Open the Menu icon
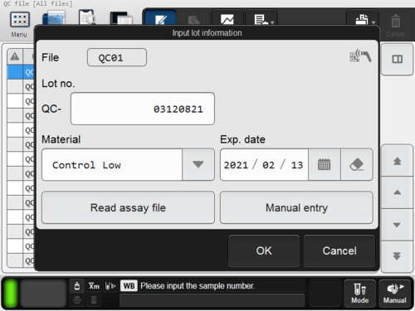The width and height of the screenshot is (415, 311). (20, 20)
